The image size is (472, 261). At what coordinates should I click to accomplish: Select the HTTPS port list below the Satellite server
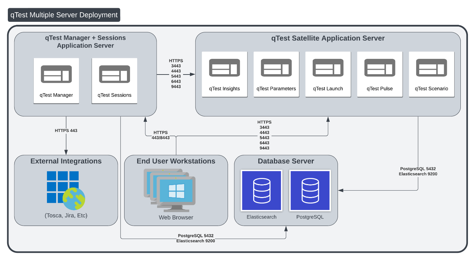pos(264,135)
